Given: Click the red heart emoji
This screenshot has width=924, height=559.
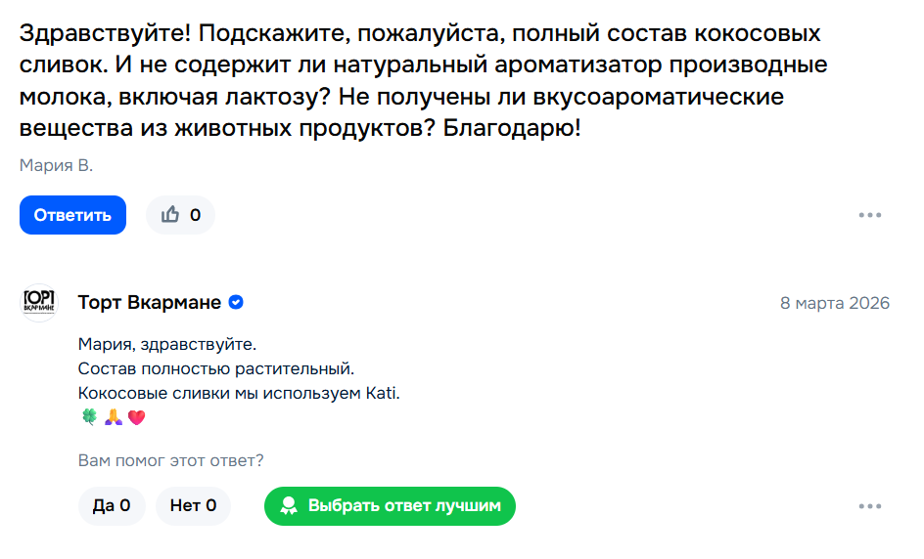Looking at the screenshot, I should click(136, 417).
